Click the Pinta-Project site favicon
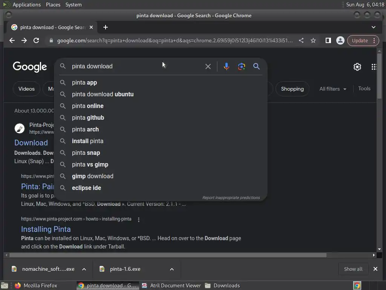Viewport: 386px width, 290px height. pyautogui.click(x=20, y=128)
